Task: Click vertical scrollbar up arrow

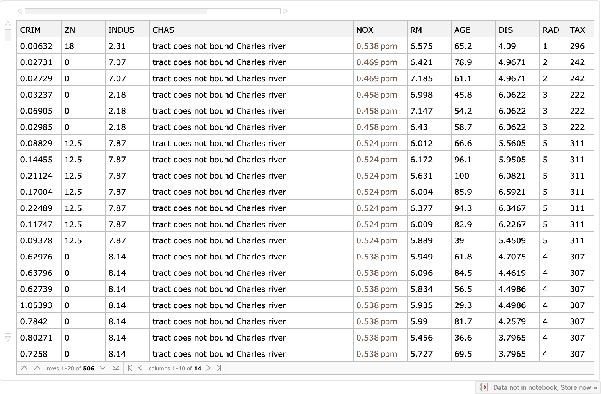Action: 8,24
